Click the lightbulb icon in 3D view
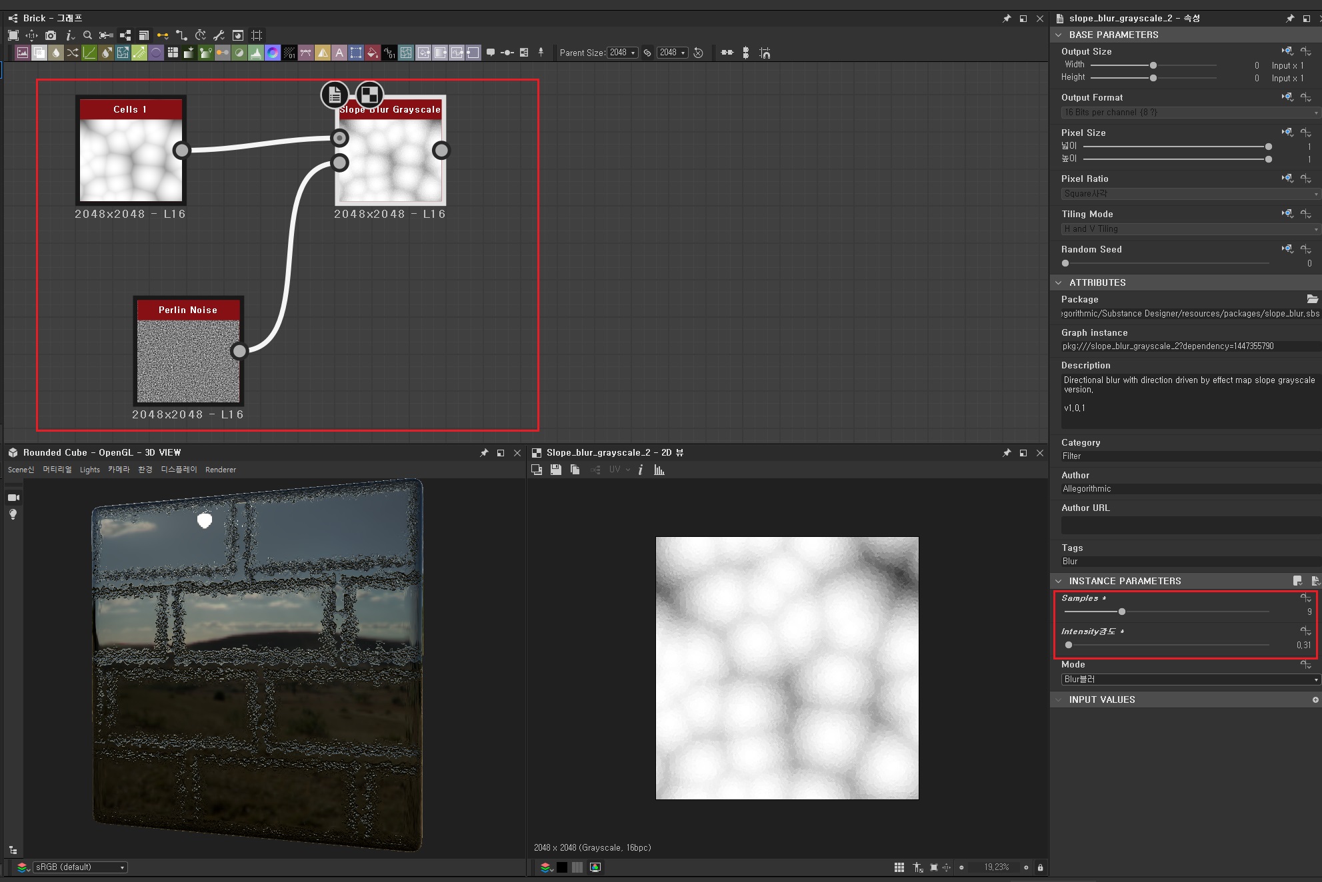 click(x=13, y=514)
